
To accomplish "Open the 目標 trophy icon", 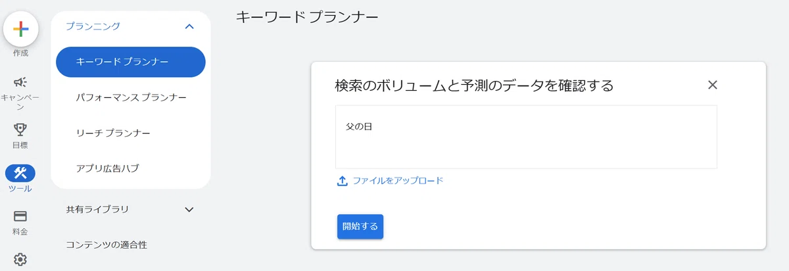I will pos(20,130).
